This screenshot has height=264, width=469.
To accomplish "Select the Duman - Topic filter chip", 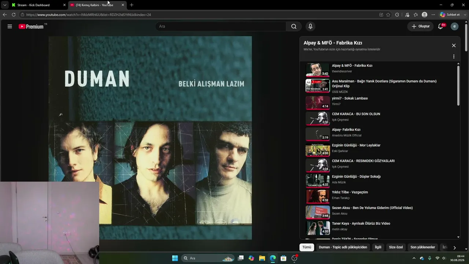I will [343, 247].
